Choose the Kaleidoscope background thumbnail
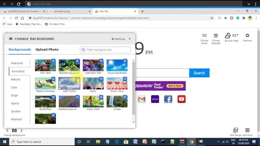Screen dimensions: 260x146 [x=69, y=101]
